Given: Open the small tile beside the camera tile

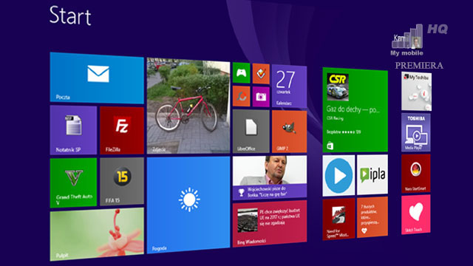Looking at the screenshot, I should [242, 96].
